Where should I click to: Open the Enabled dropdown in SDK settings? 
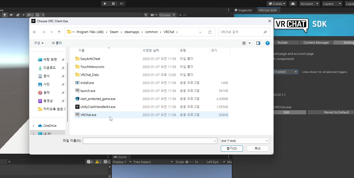pos(285,72)
